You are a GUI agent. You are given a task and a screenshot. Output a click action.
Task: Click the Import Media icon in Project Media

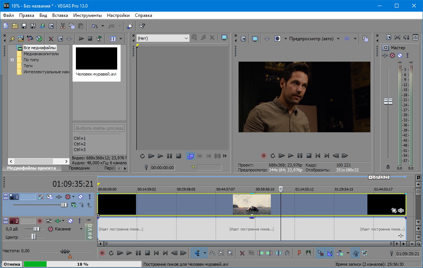point(21,38)
